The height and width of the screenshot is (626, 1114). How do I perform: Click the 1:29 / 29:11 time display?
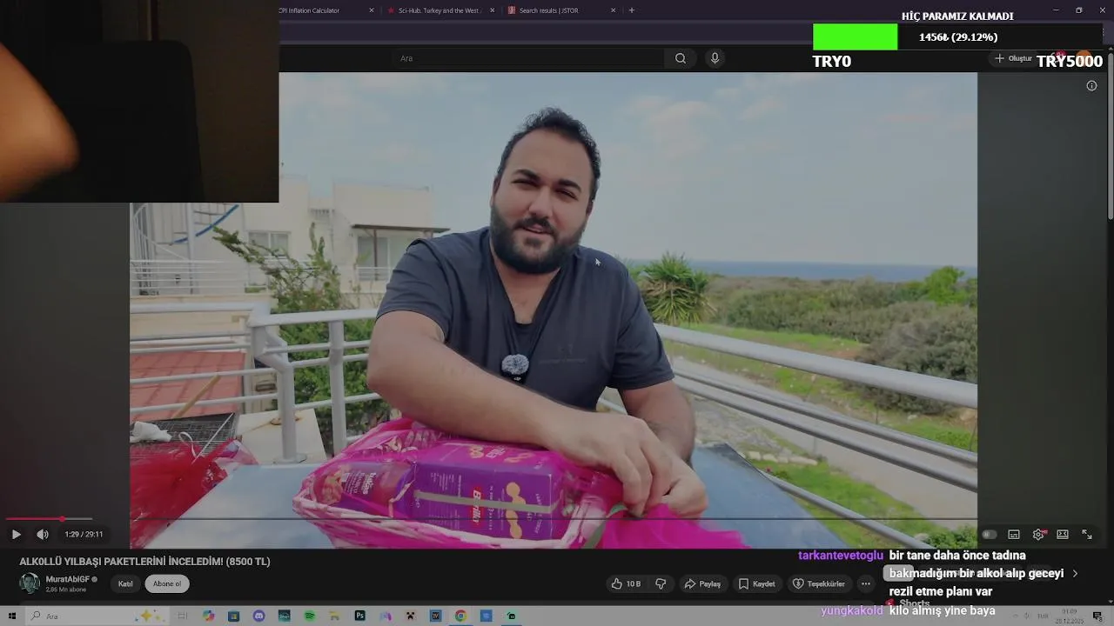coord(84,535)
